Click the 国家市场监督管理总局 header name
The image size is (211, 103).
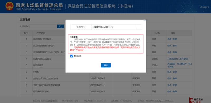coord(39,5)
